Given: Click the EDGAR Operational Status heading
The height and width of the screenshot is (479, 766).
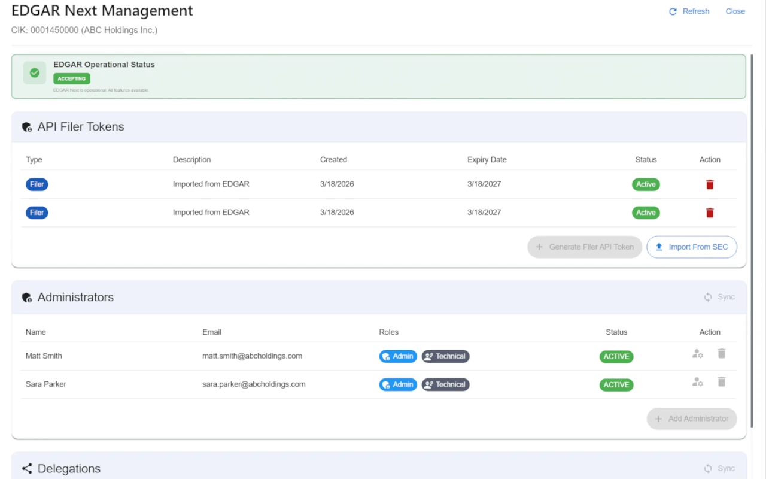Looking at the screenshot, I should click(x=104, y=65).
